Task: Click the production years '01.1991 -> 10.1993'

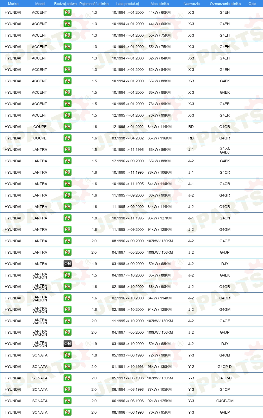Action: tap(128, 367)
